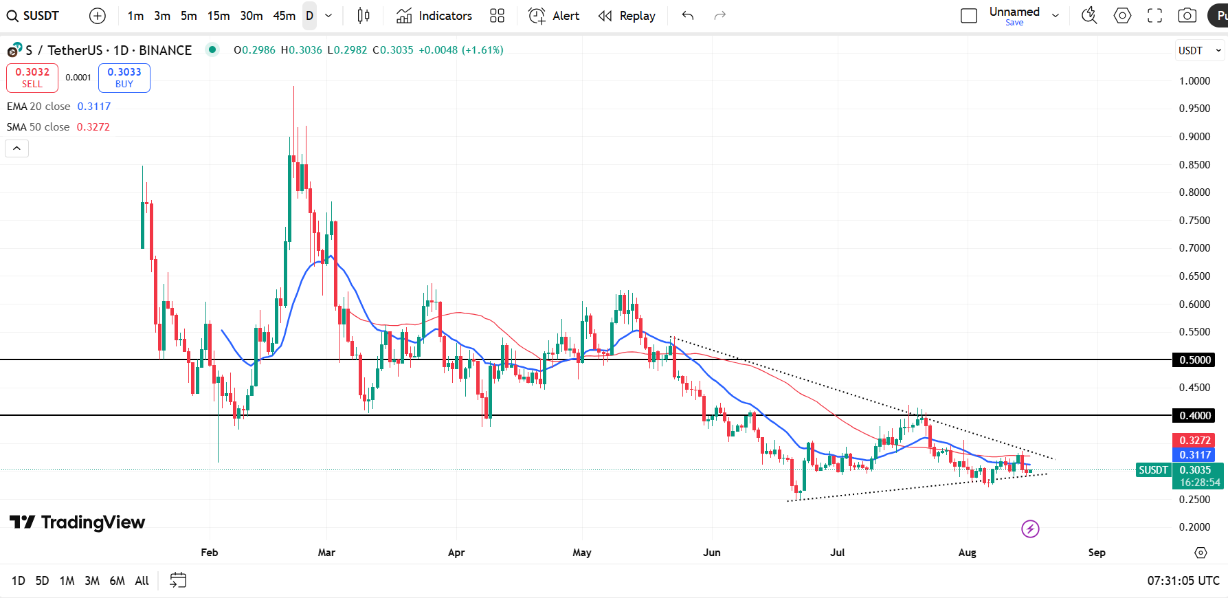Take a chart snapshot with camera icon
Viewport: 1228px width, 598px height.
point(1187,16)
